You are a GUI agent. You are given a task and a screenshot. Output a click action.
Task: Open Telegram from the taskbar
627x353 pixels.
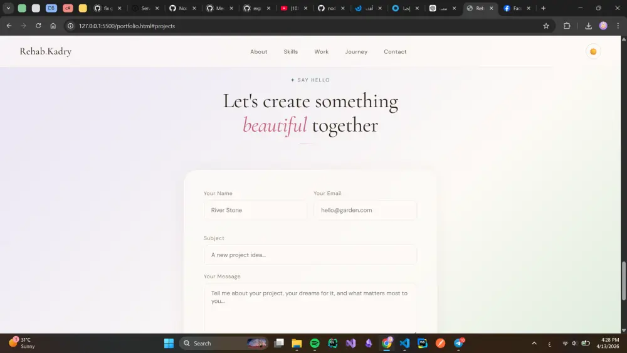(459, 343)
